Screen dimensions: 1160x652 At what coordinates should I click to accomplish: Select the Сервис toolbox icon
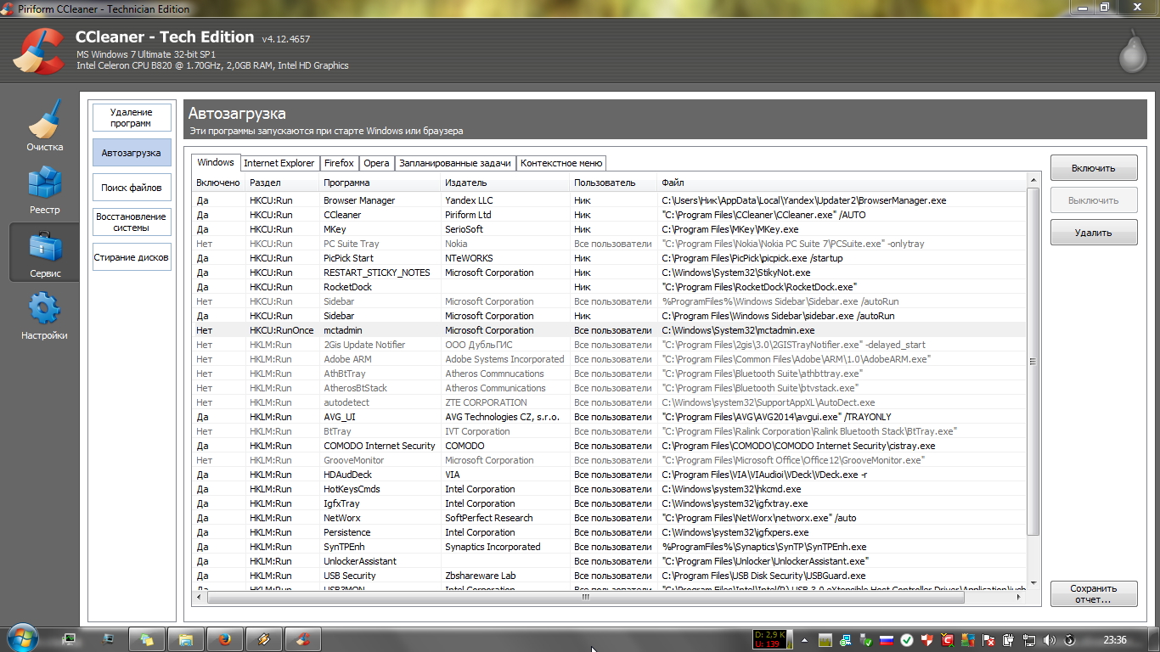point(45,252)
